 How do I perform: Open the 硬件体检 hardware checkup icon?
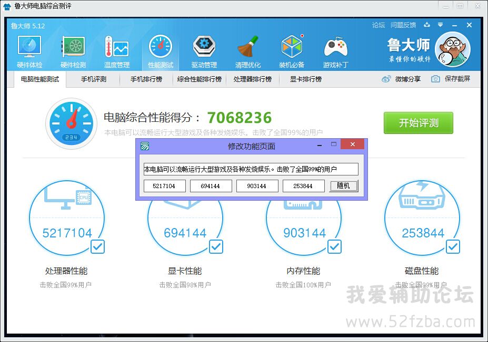pyautogui.click(x=29, y=47)
